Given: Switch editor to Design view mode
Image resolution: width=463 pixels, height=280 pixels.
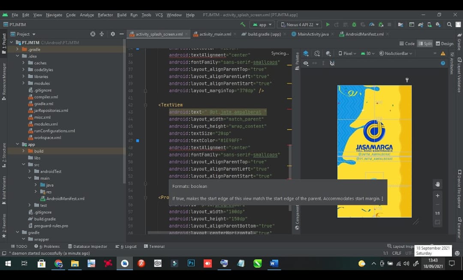Looking at the screenshot, I should pos(445,43).
